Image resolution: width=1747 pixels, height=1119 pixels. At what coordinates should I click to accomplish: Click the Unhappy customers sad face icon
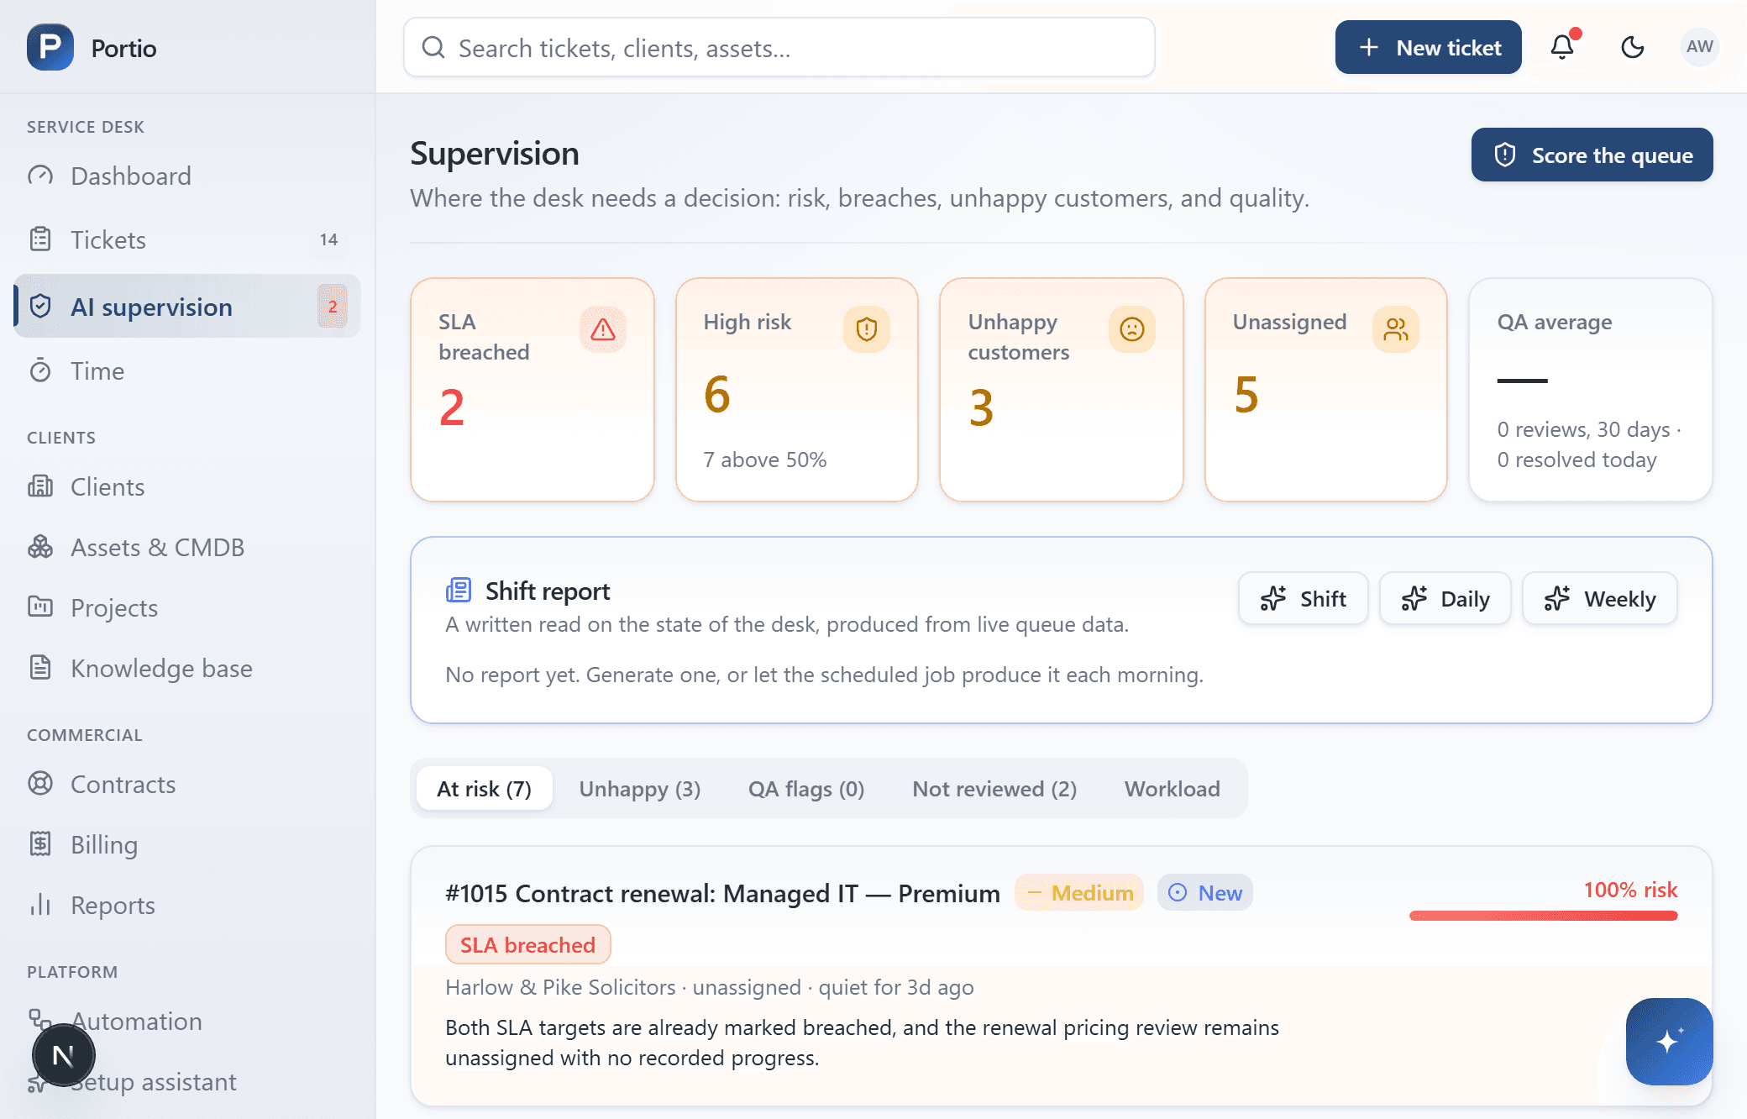point(1131,329)
